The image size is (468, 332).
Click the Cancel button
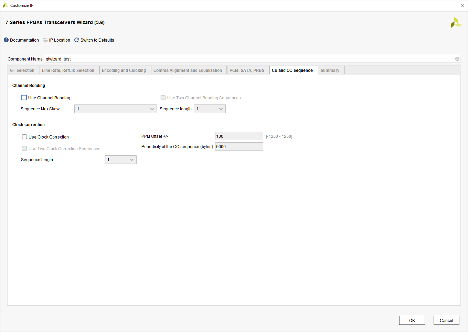pos(446,320)
